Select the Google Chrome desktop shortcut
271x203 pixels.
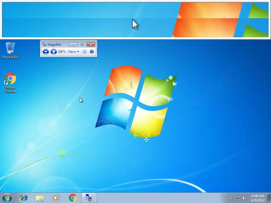pos(10,83)
